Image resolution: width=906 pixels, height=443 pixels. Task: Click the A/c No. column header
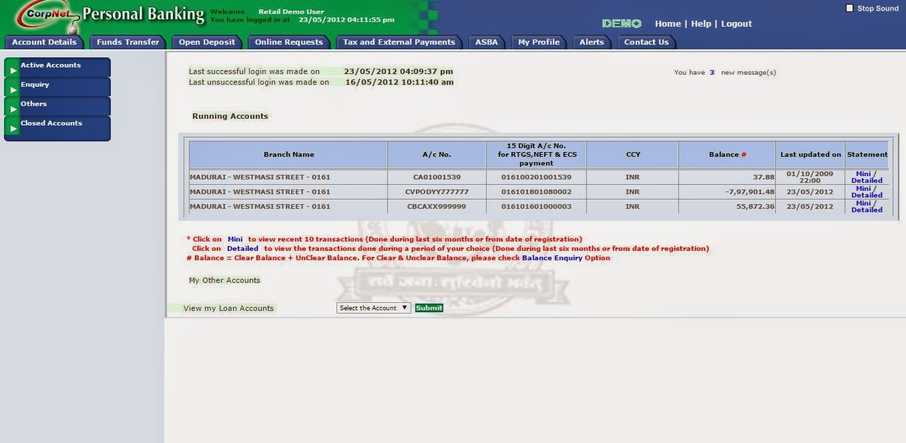437,154
